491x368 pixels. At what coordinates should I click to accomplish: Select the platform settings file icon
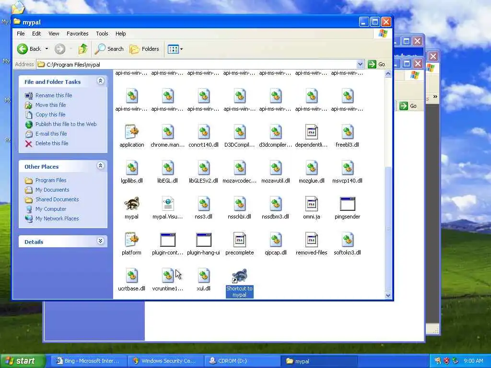click(x=131, y=240)
